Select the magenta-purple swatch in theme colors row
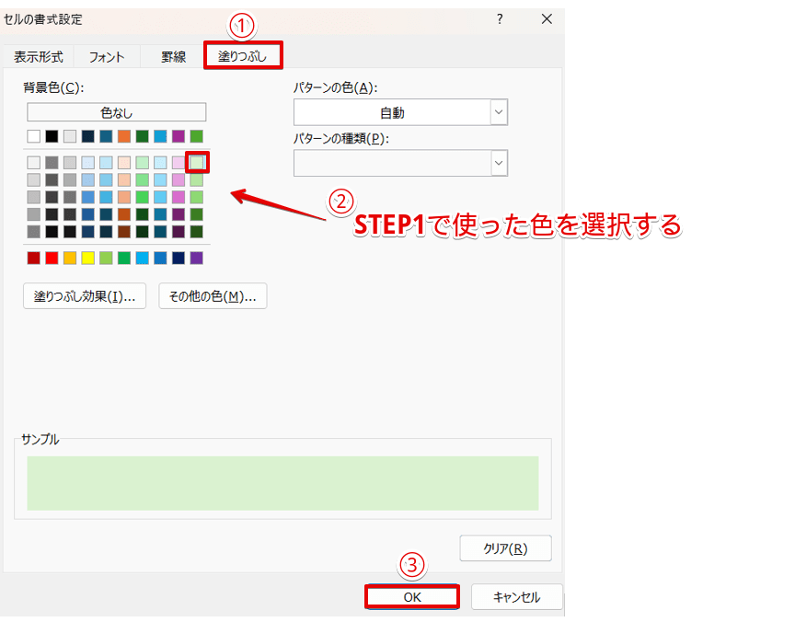The height and width of the screenshot is (622, 795). point(179,136)
